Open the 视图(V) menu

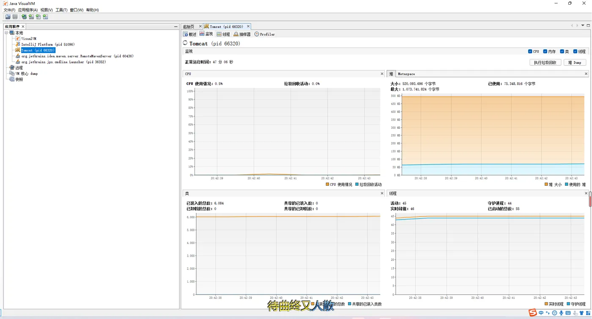coord(47,10)
